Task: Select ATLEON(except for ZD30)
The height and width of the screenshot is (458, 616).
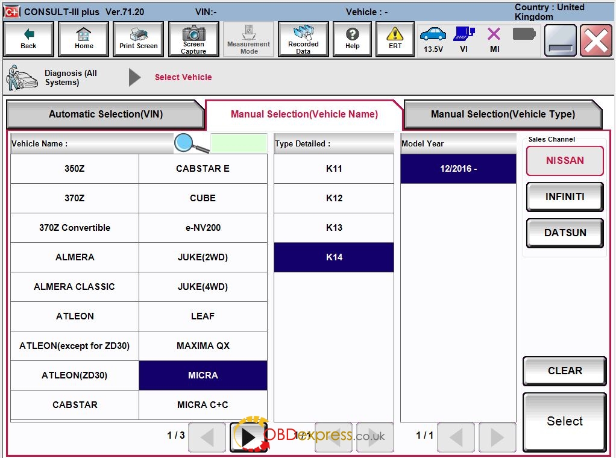Action: pyautogui.click(x=75, y=346)
